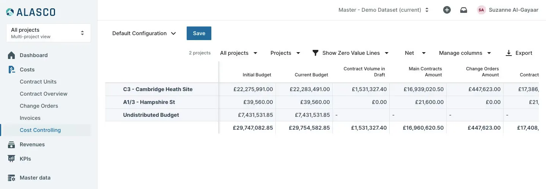Click the ALASCO logo
The image size is (546, 189).
[x=31, y=12]
